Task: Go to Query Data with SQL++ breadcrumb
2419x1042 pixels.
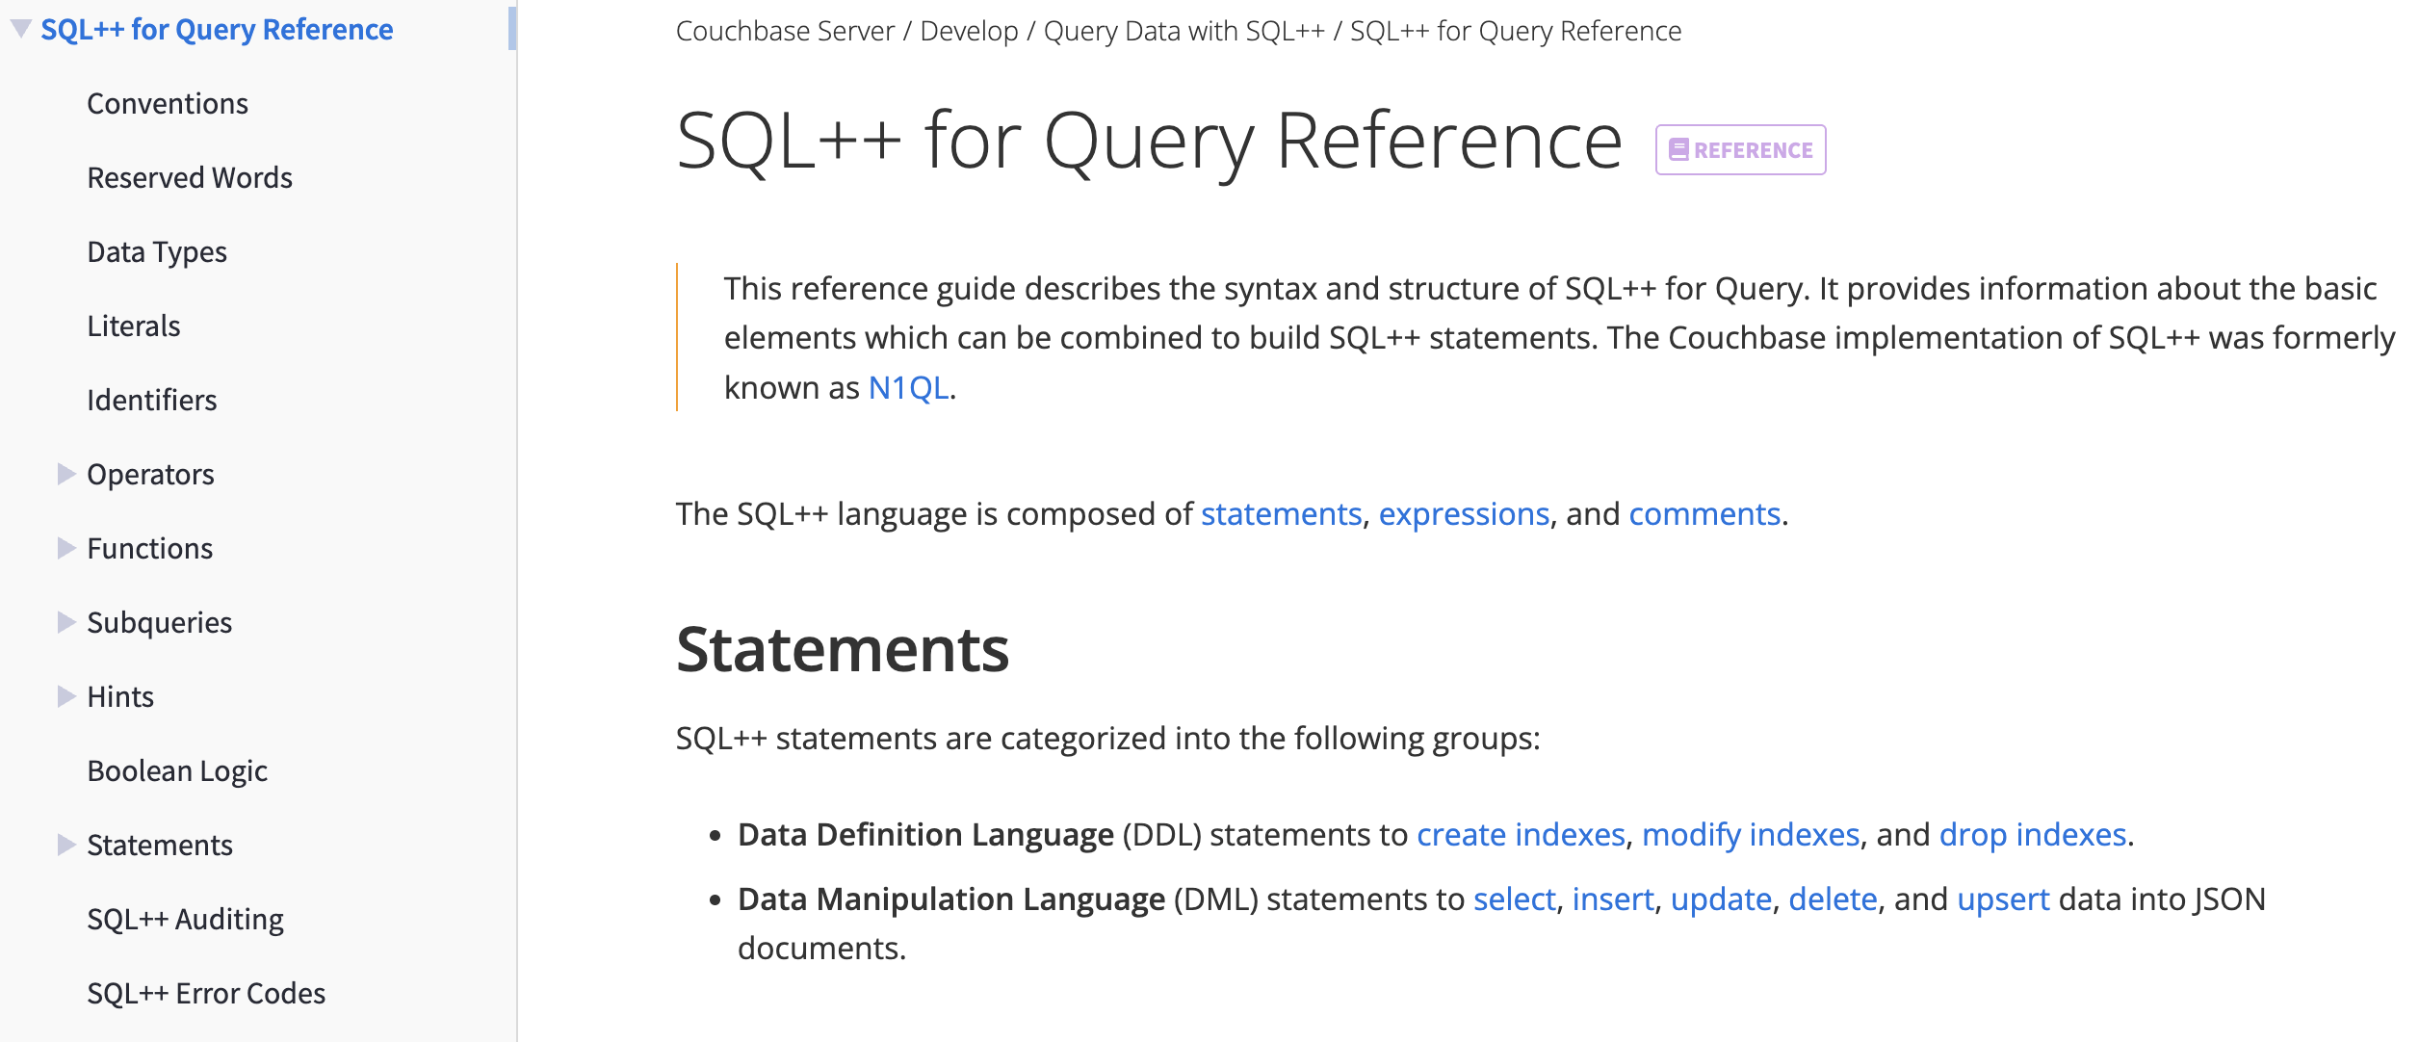Action: pyautogui.click(x=1184, y=32)
